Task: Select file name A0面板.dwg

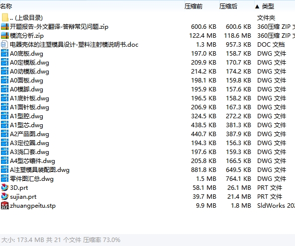Action: (x=26, y=81)
